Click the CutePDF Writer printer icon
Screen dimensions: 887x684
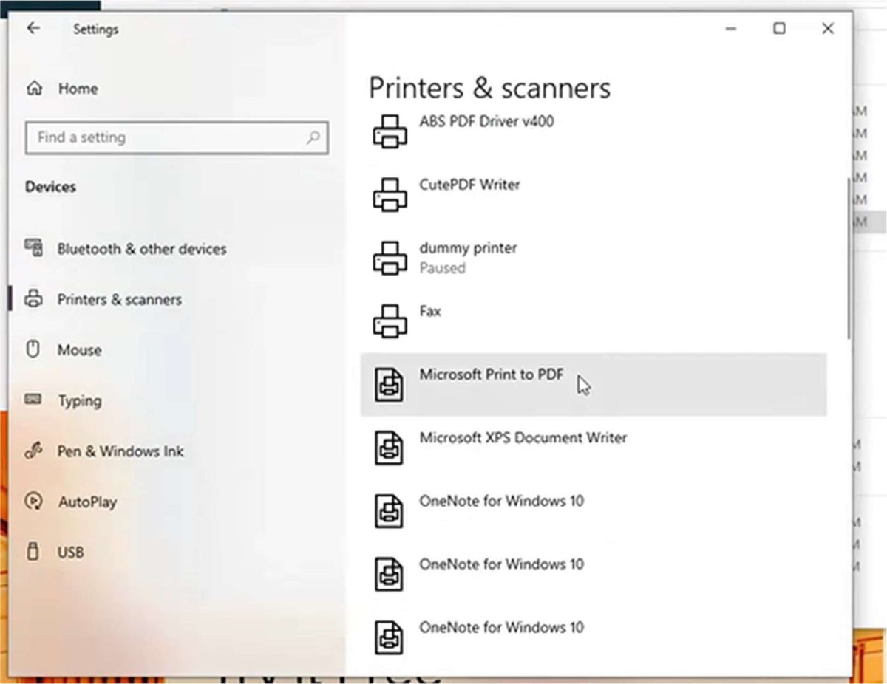point(390,195)
